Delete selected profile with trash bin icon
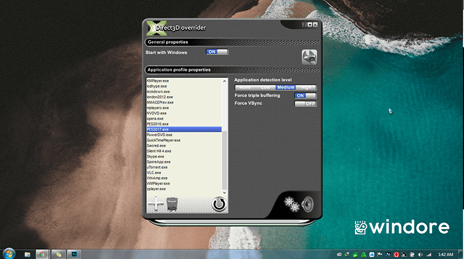 [172, 204]
